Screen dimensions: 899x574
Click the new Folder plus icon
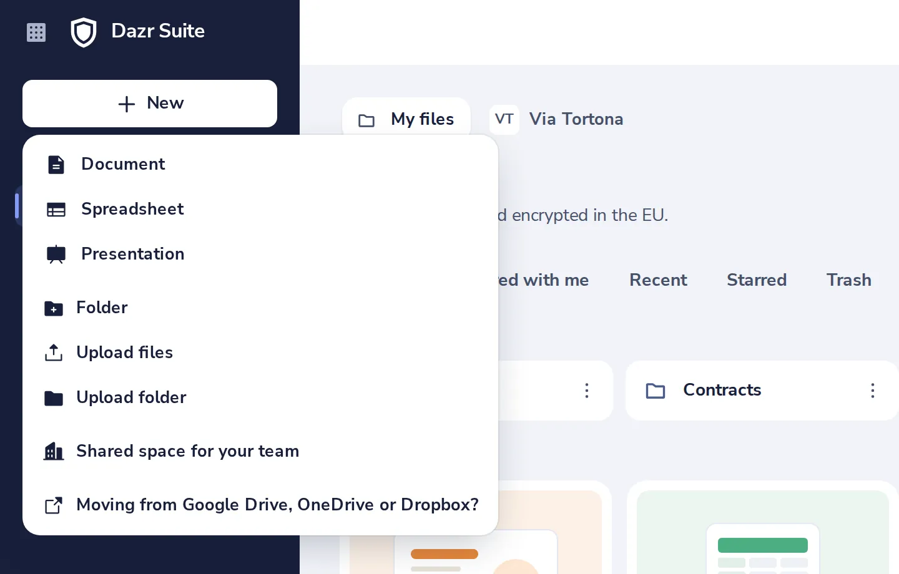(54, 308)
